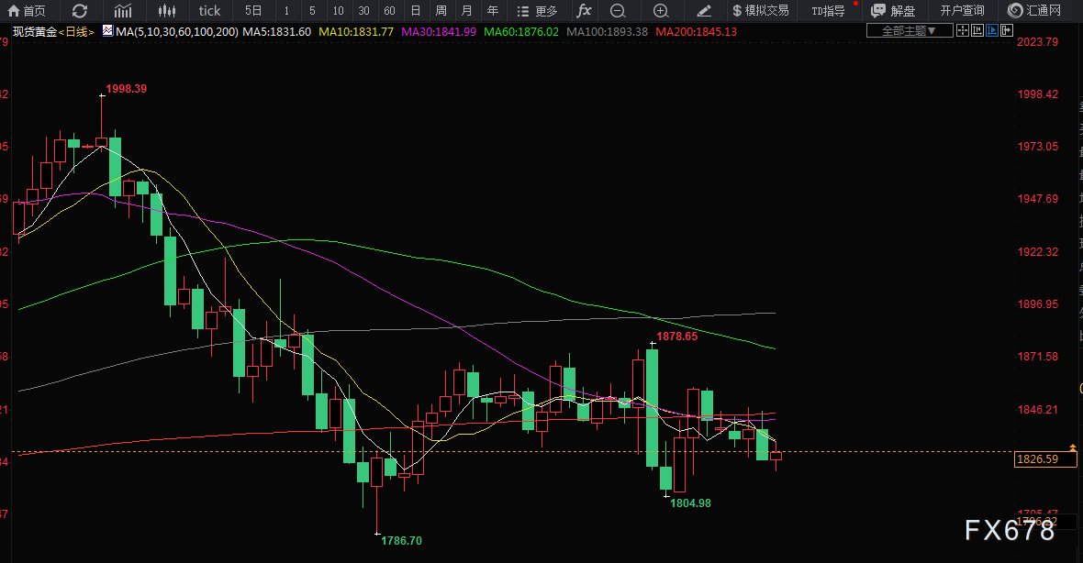Open 解盘 market commentary chat
The image size is (1083, 563).
(x=893, y=10)
